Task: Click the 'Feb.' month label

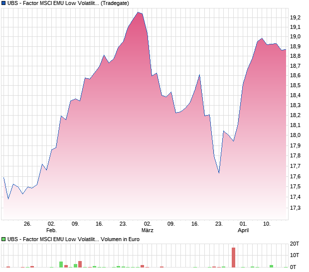Action: pos(51,230)
